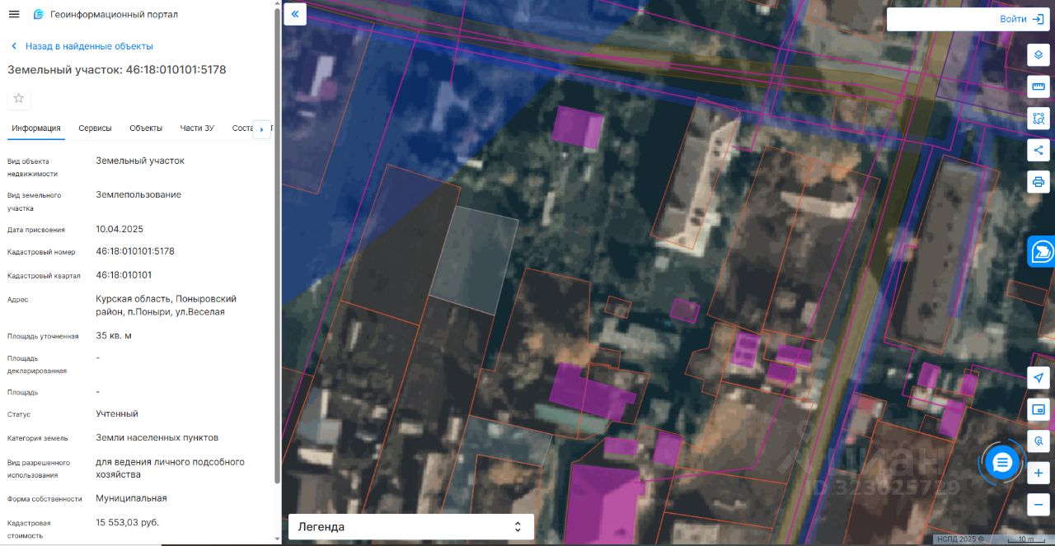Image resolution: width=1055 pixels, height=546 pixels.
Task: Open the map layers panel
Action: [x=1039, y=54]
